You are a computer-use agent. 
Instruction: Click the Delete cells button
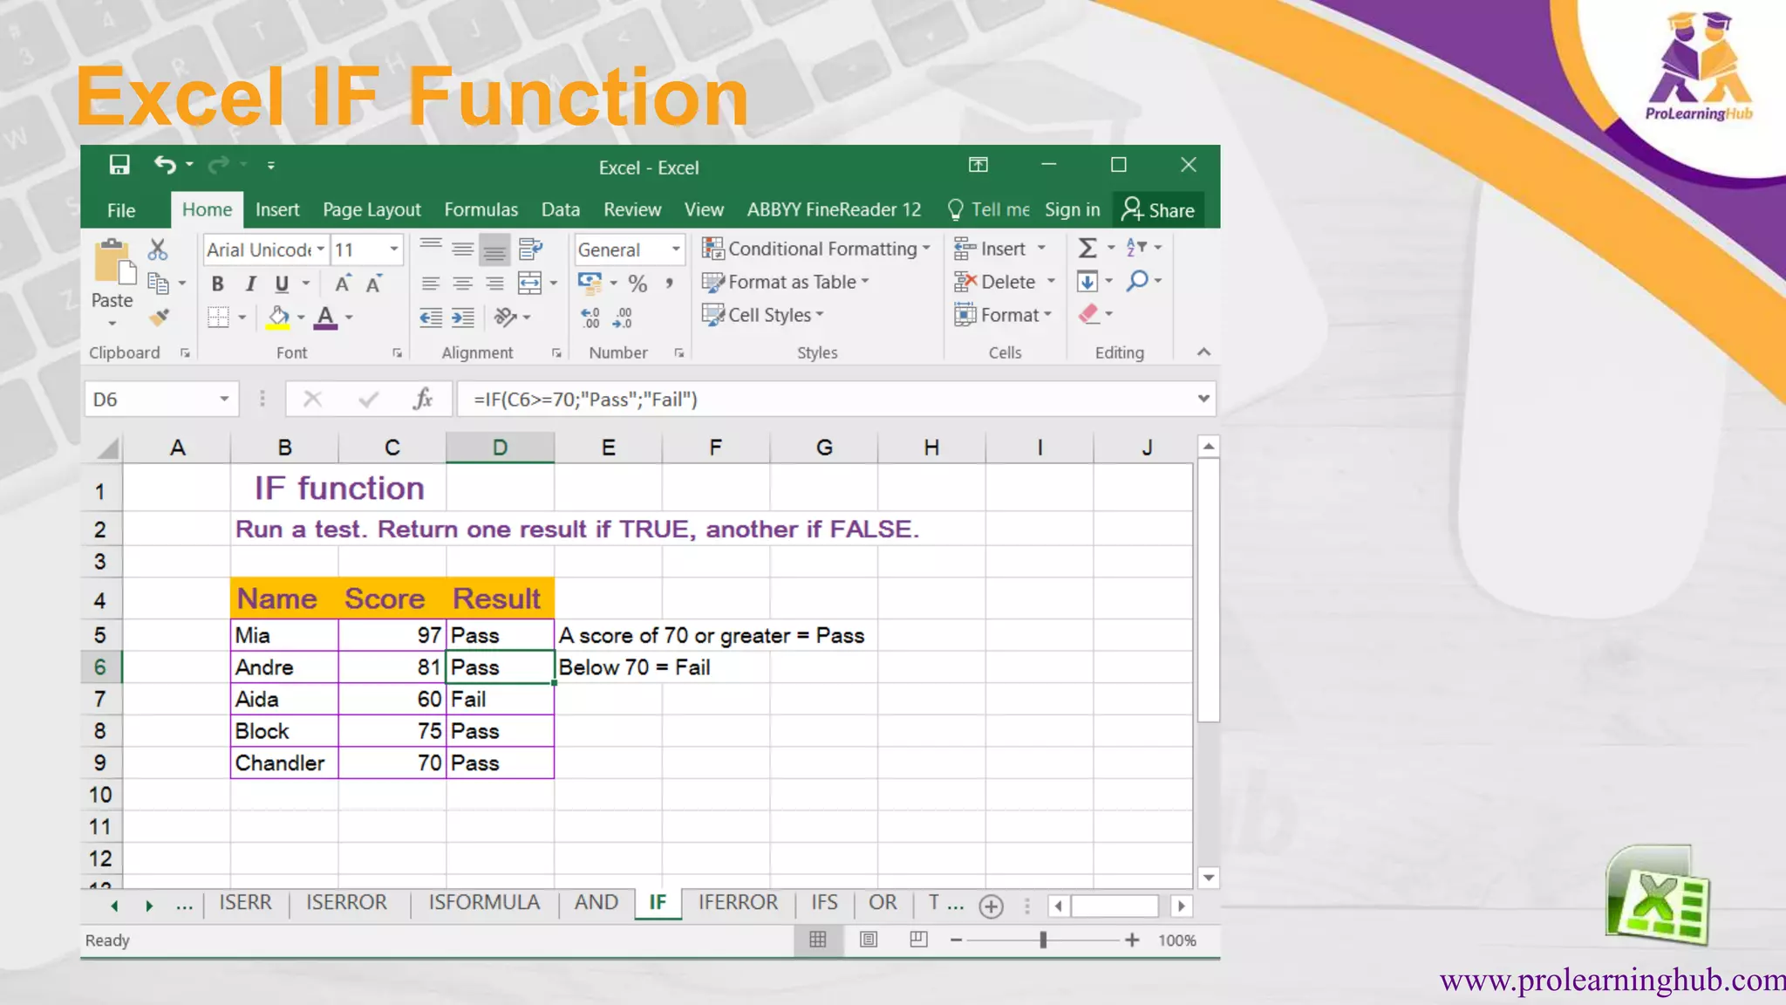1005,282
